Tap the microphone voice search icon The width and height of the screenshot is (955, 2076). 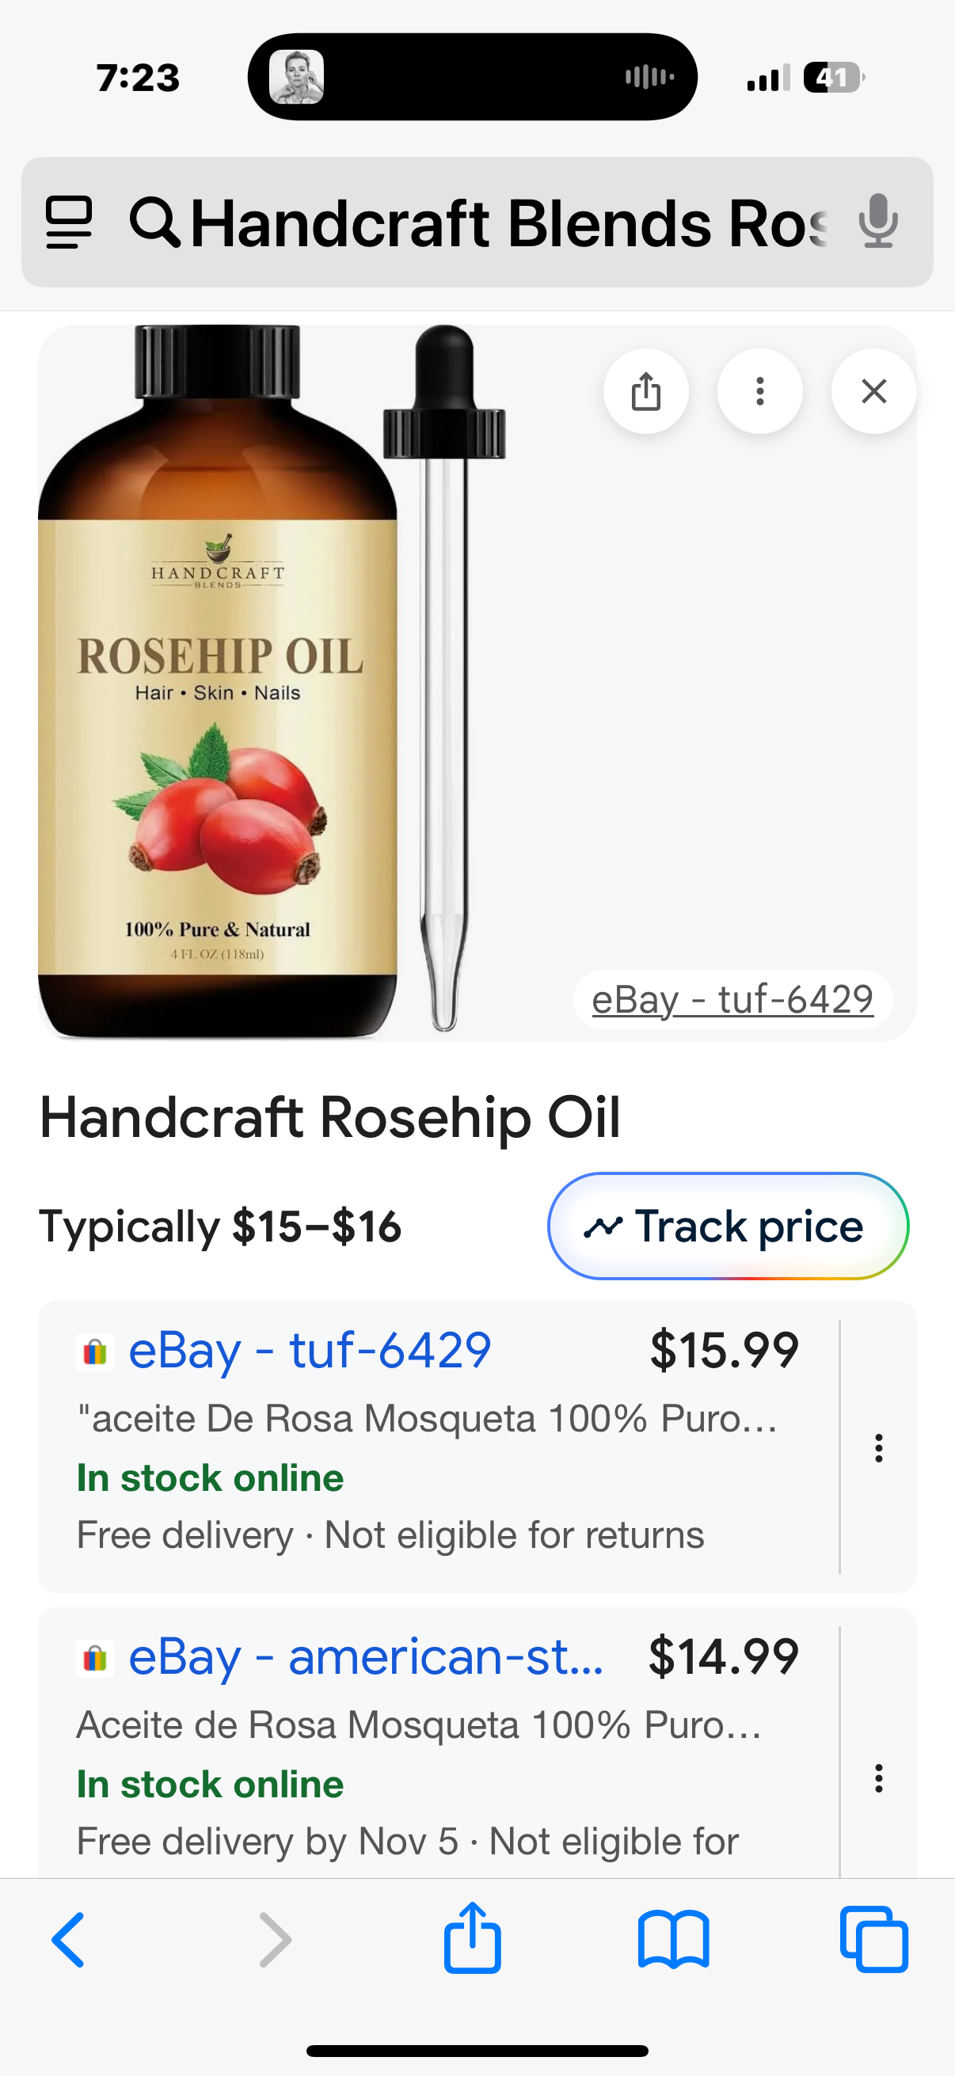click(877, 222)
